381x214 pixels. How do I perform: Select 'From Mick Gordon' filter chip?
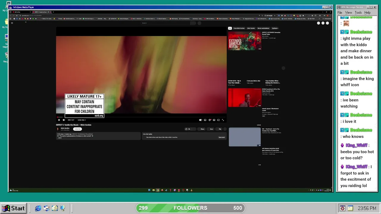[239, 28]
